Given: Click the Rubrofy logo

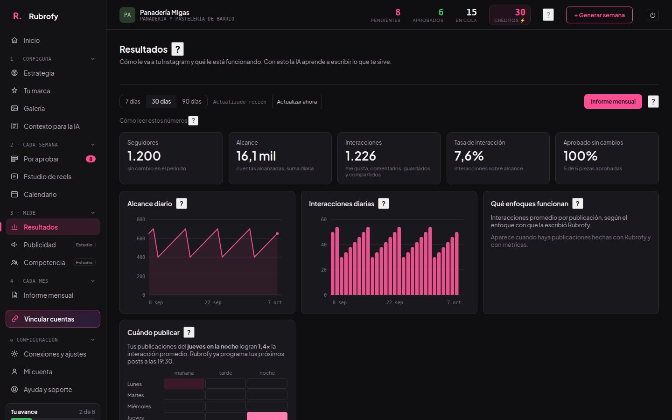Looking at the screenshot, I should pyautogui.click(x=35, y=16).
